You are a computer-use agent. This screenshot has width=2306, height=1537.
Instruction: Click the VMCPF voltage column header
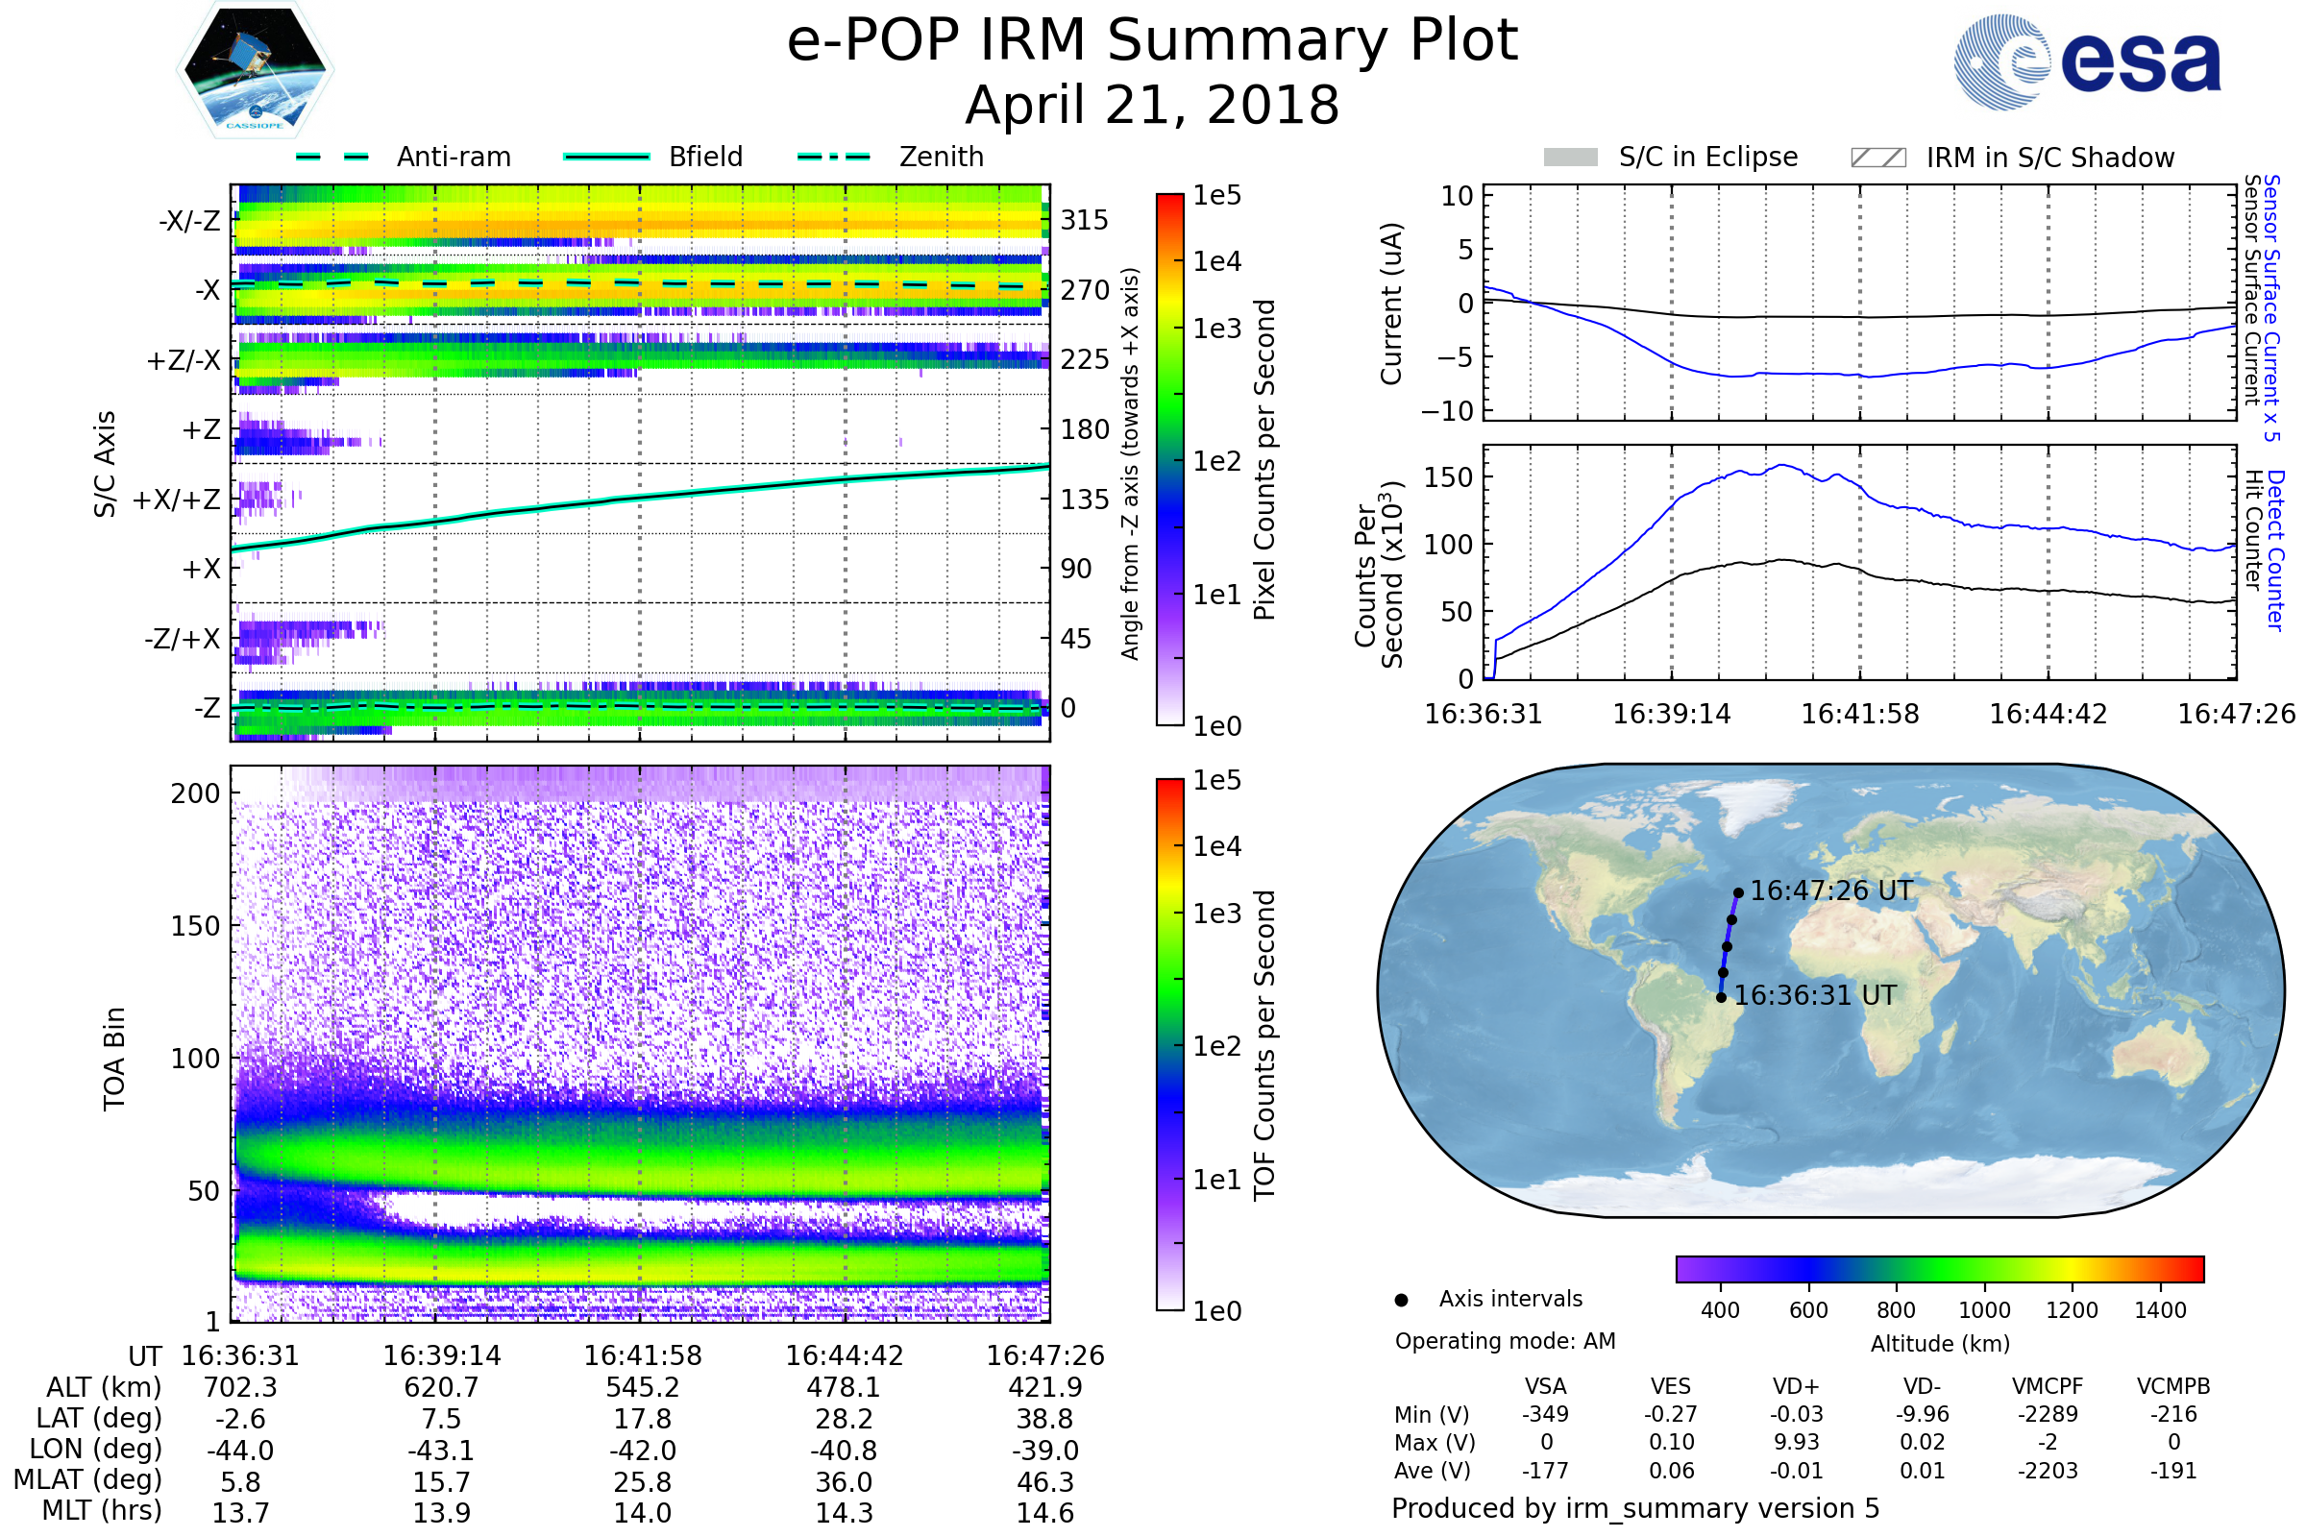(2048, 1386)
